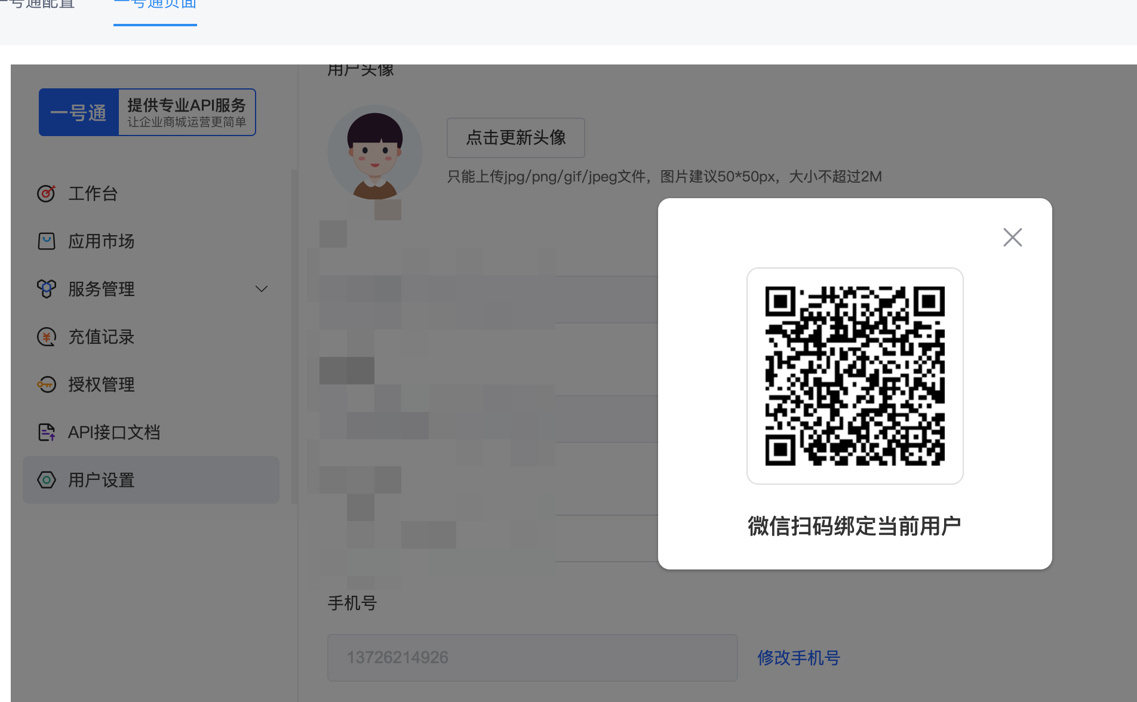This screenshot has width=1137, height=702.
Task: Click the WeChat binding QR code
Action: [x=855, y=376]
